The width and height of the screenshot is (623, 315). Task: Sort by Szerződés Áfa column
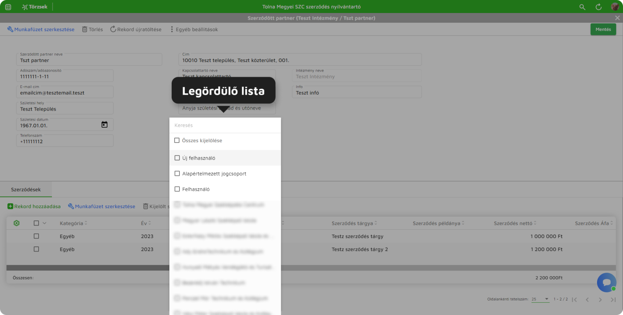[594, 223]
